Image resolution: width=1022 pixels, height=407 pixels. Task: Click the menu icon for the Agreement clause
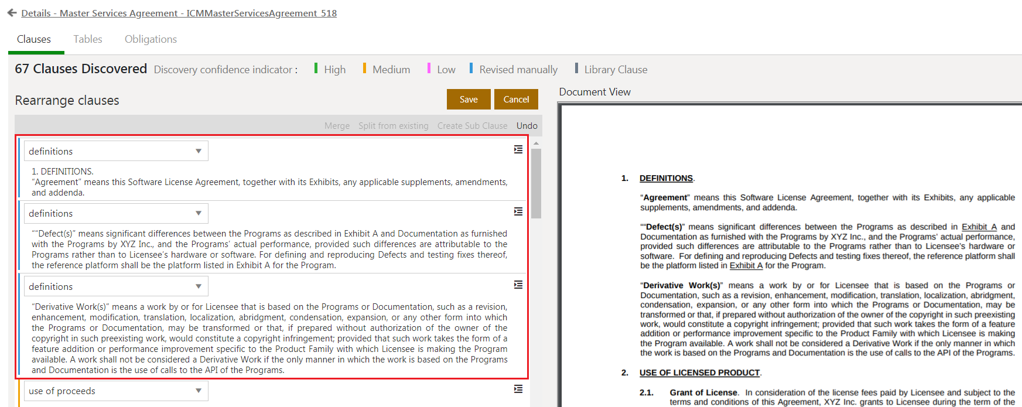pos(518,150)
